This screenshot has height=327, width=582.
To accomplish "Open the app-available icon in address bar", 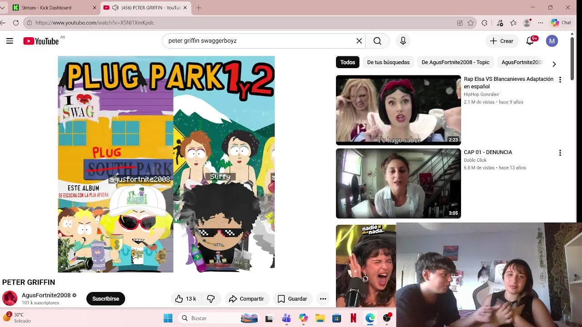I will click(x=460, y=23).
